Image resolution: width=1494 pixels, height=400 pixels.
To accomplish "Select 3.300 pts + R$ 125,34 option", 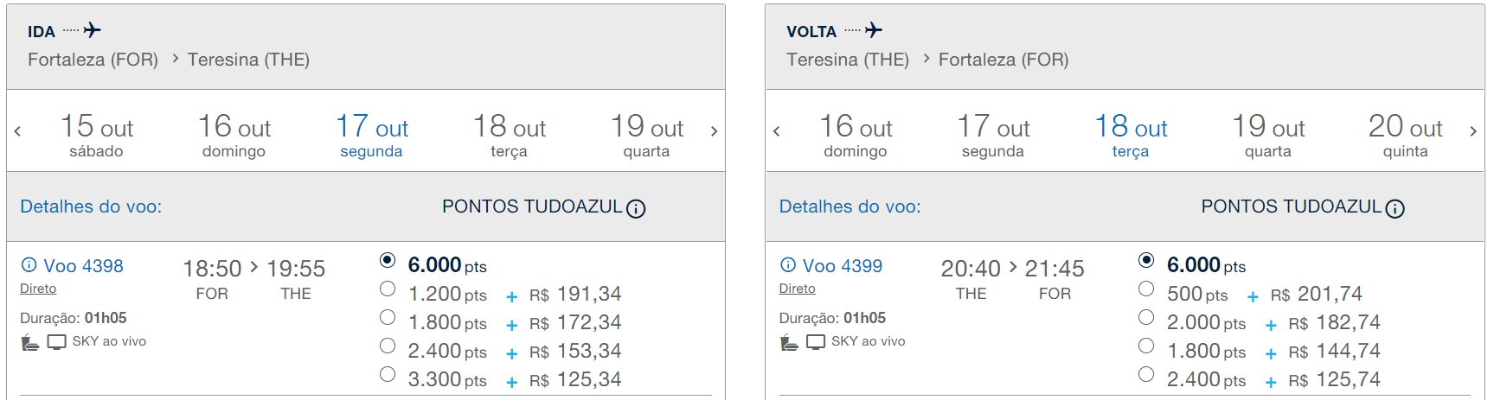I will tap(388, 374).
